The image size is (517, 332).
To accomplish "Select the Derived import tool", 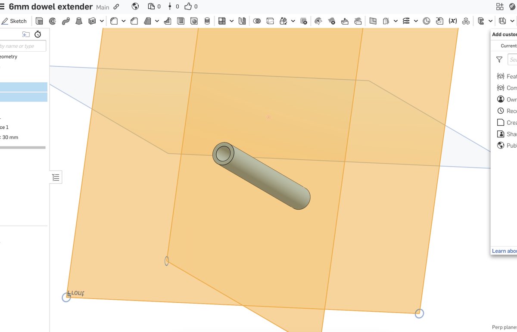I will point(439,21).
